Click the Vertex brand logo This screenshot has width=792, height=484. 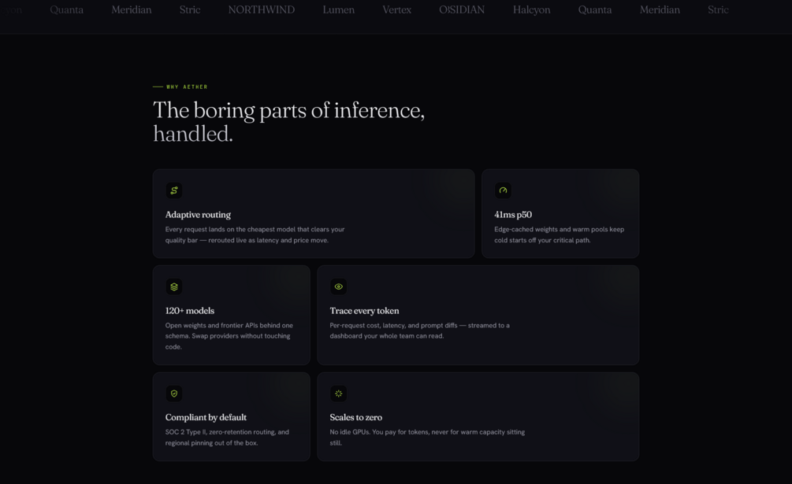[396, 9]
